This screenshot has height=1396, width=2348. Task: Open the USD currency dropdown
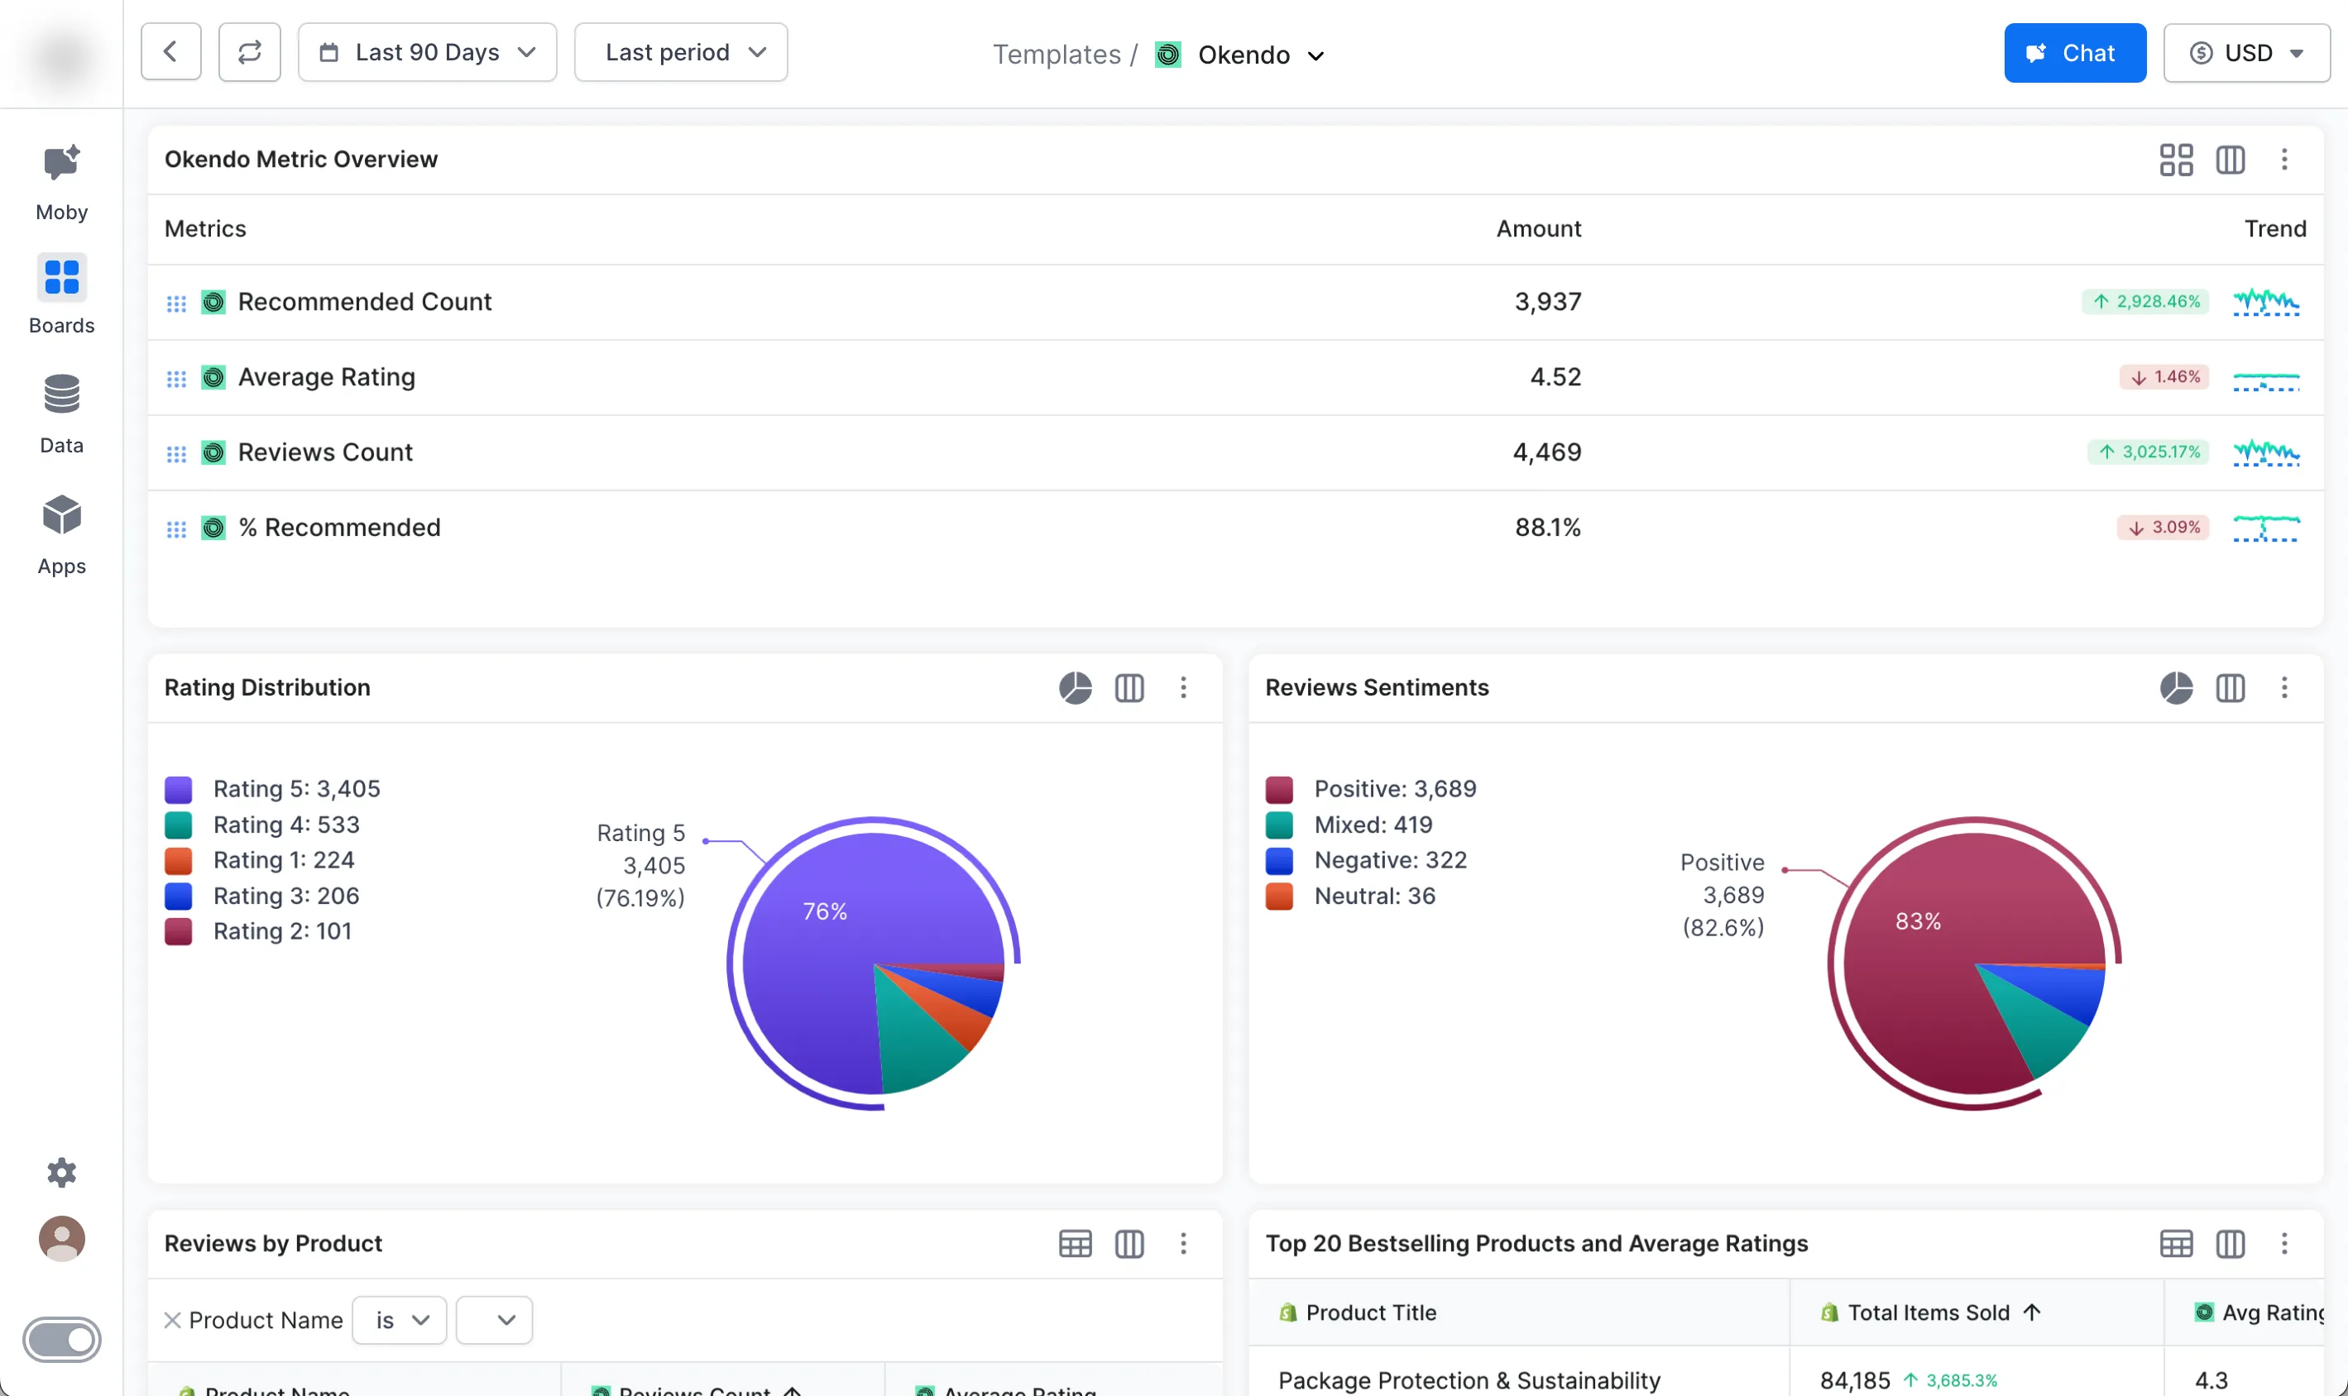2246,53
